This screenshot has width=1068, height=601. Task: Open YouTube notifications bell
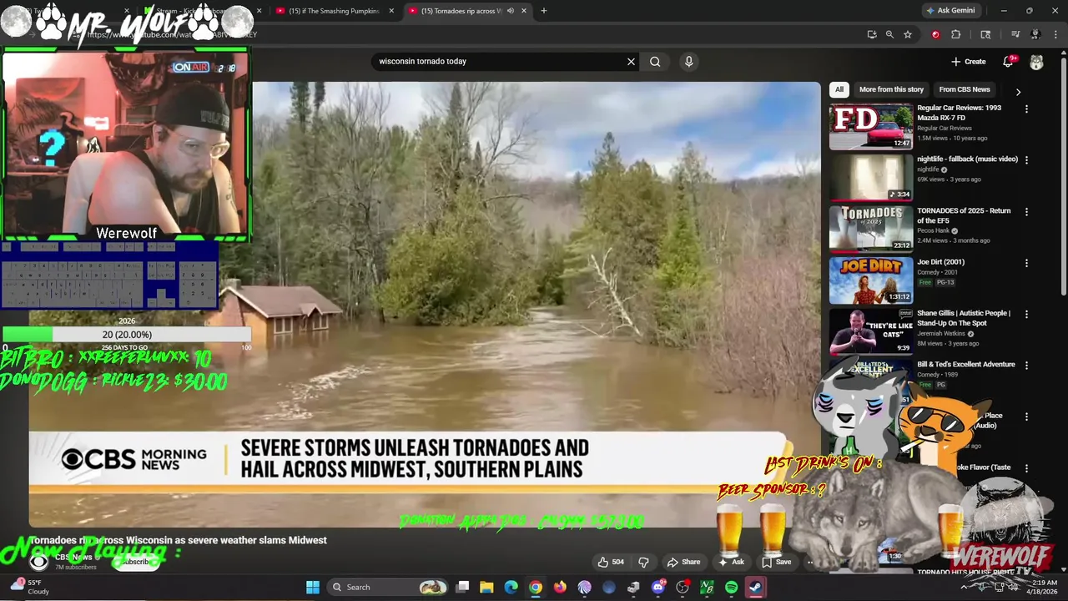pos(1009,61)
